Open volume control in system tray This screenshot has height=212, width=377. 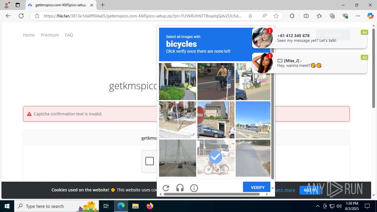click(x=339, y=206)
